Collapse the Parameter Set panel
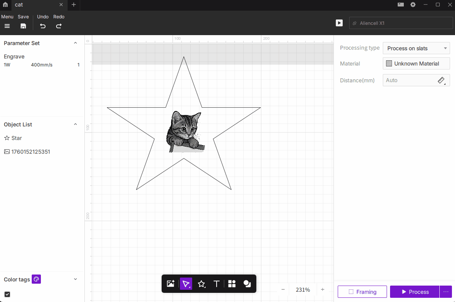The width and height of the screenshot is (455, 302). [75, 43]
